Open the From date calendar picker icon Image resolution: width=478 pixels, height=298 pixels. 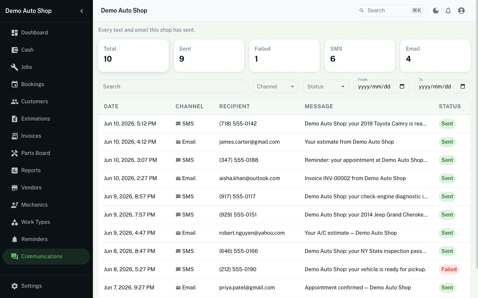[402, 86]
